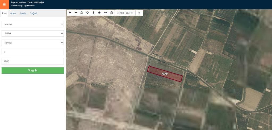The height and width of the screenshot is (130, 272).
Task: Click the refresh map icon
Action: pos(82,13)
